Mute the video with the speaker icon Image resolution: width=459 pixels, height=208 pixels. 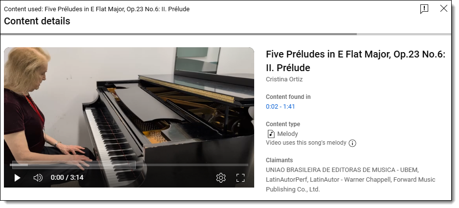click(38, 178)
